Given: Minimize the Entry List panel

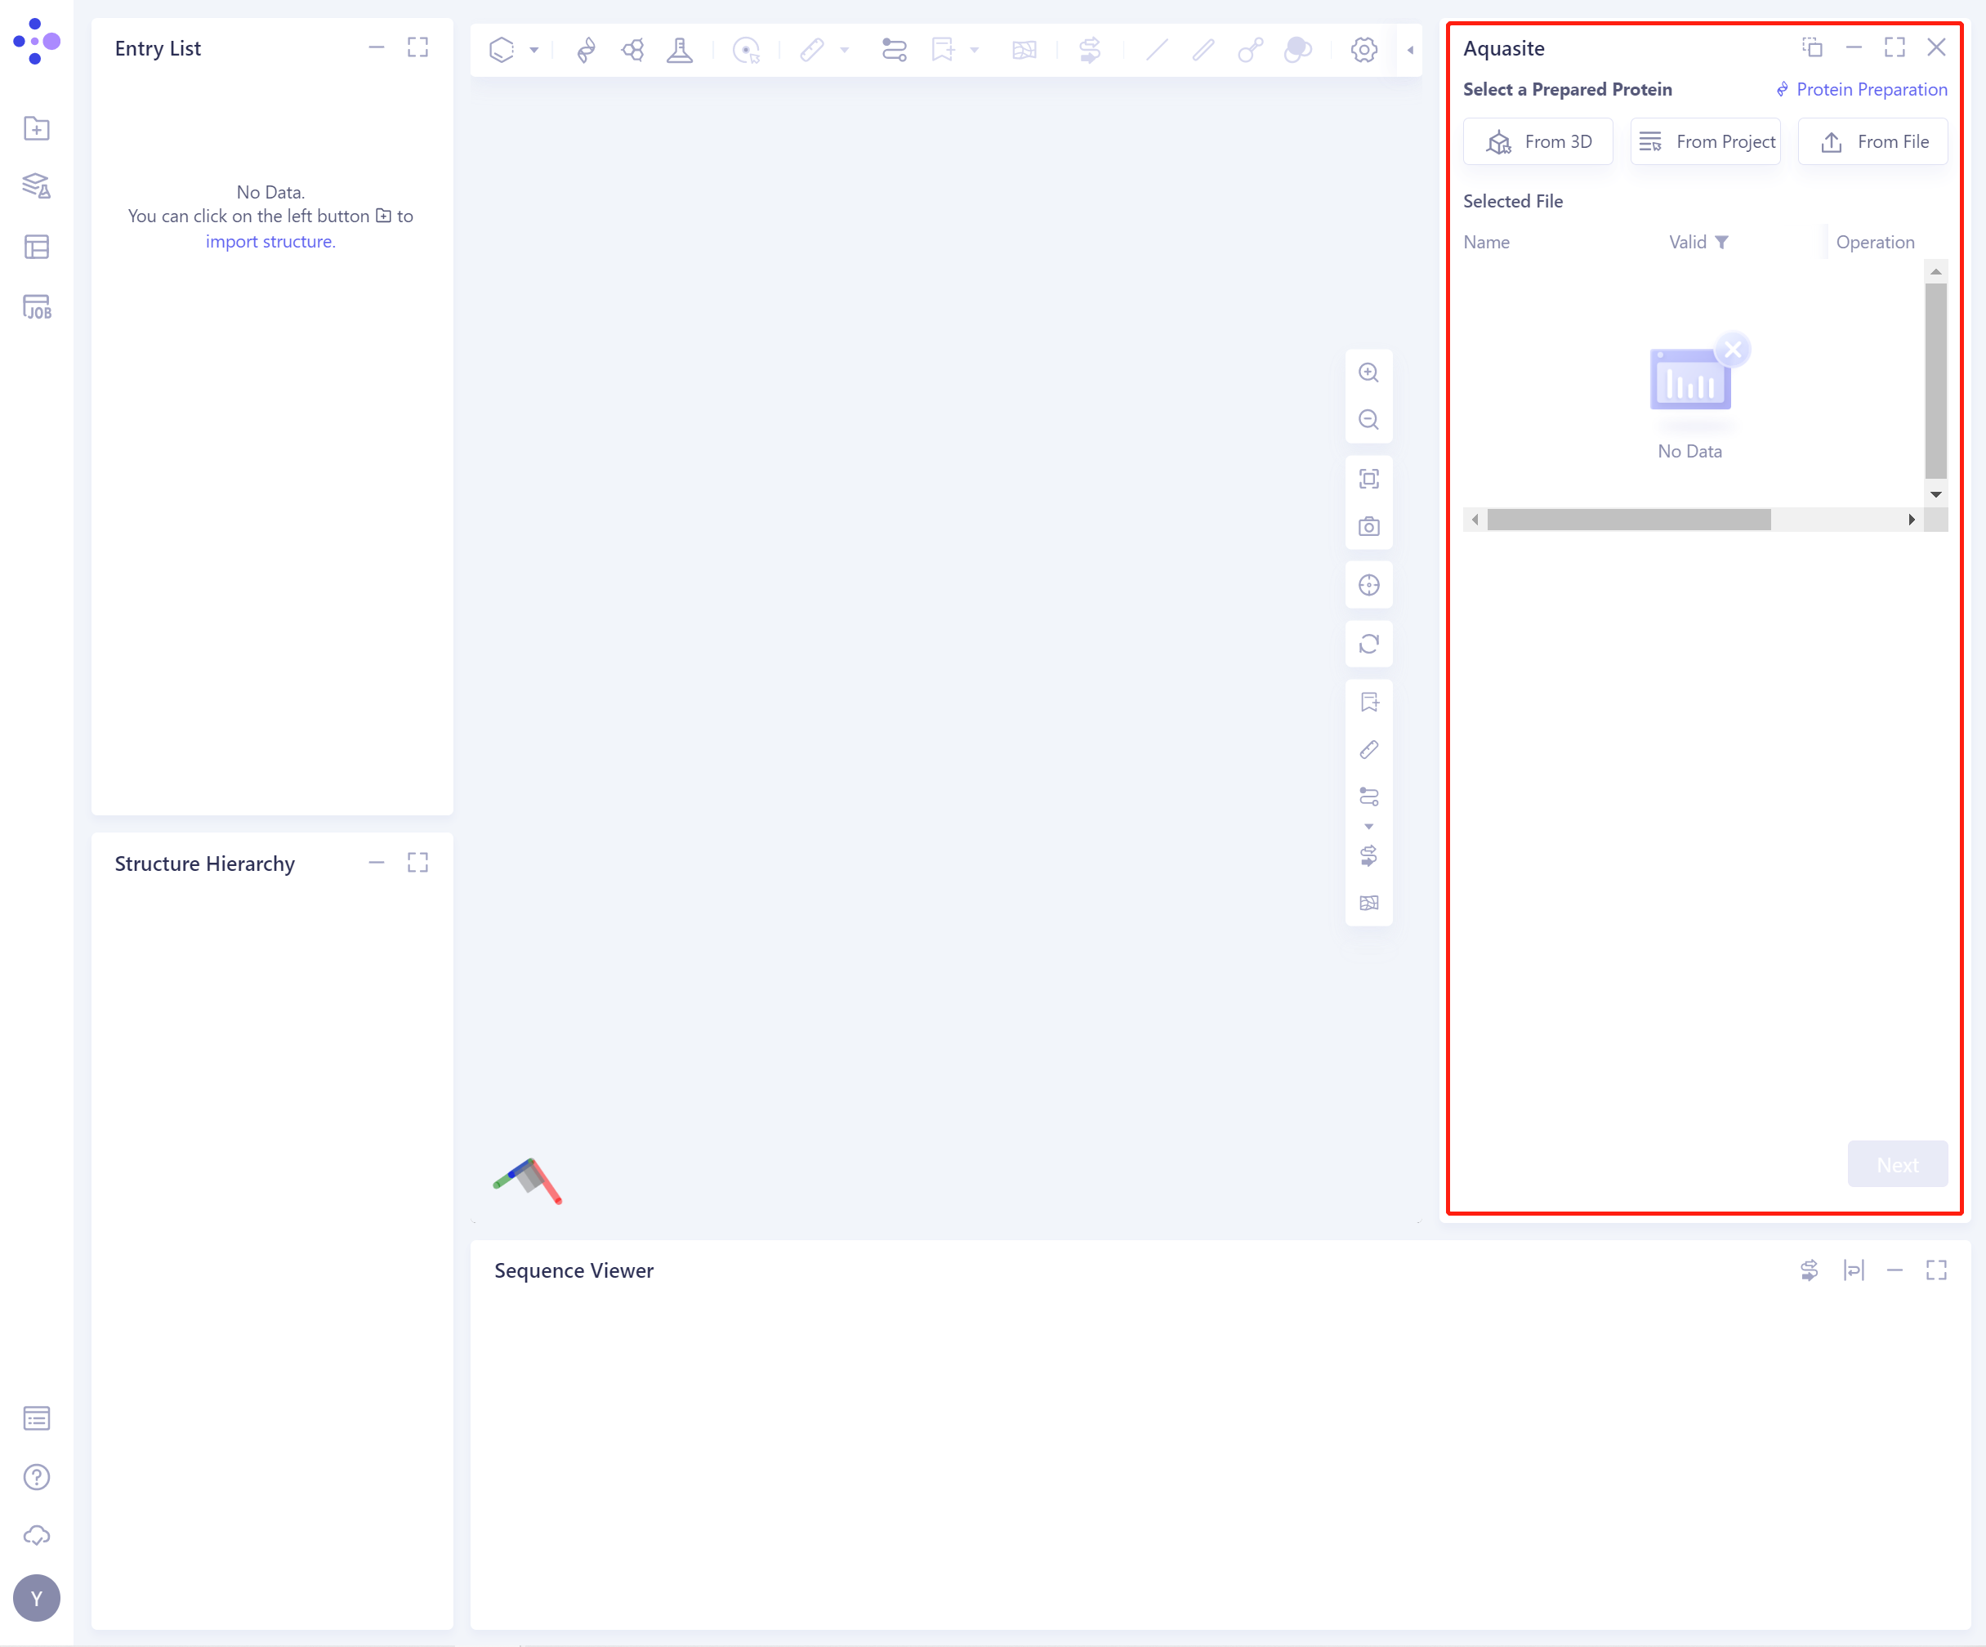Looking at the screenshot, I should click(x=377, y=47).
